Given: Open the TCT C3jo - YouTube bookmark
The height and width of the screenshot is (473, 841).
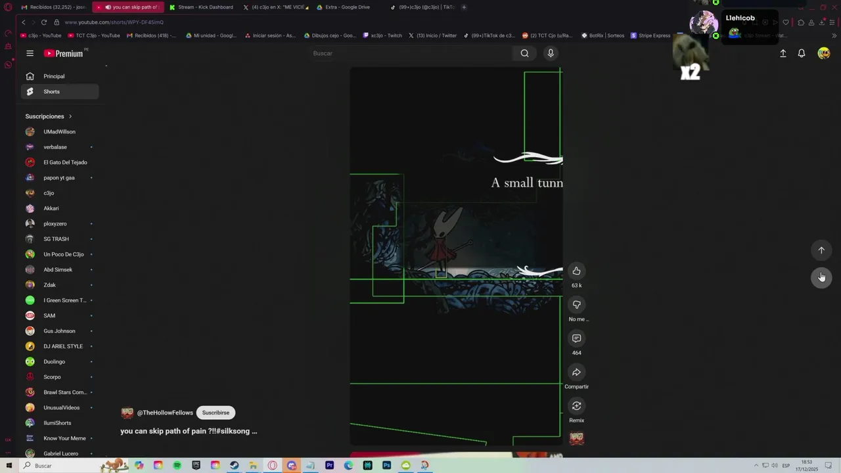Looking at the screenshot, I should click(94, 35).
